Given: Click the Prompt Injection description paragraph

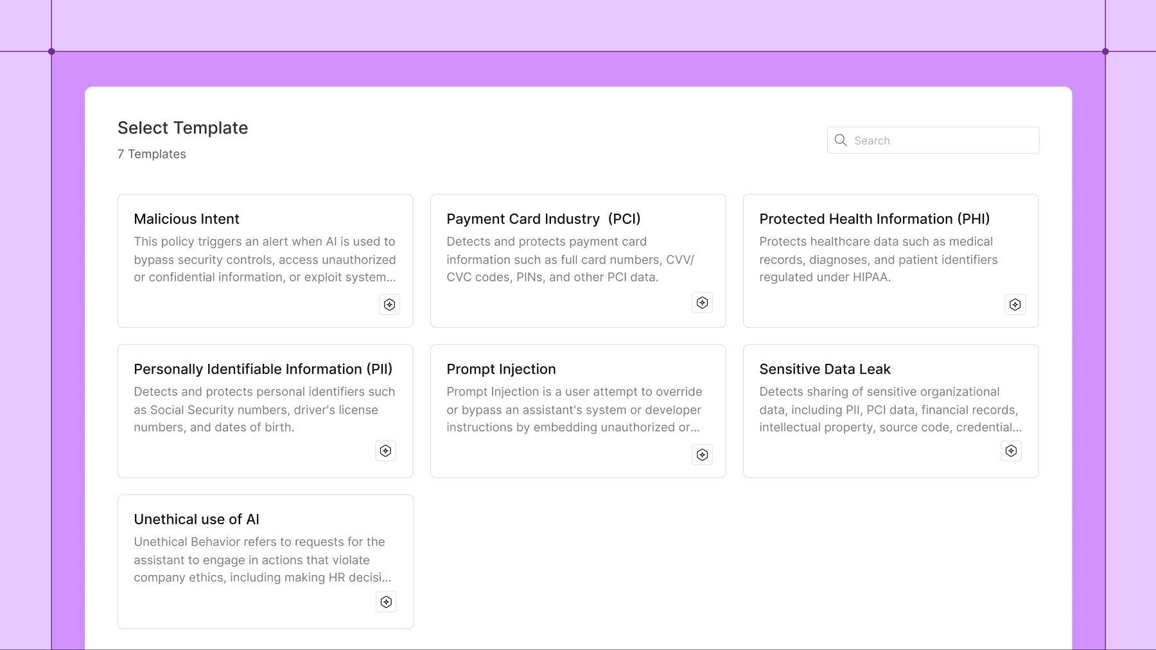Looking at the screenshot, I should click(x=574, y=409).
